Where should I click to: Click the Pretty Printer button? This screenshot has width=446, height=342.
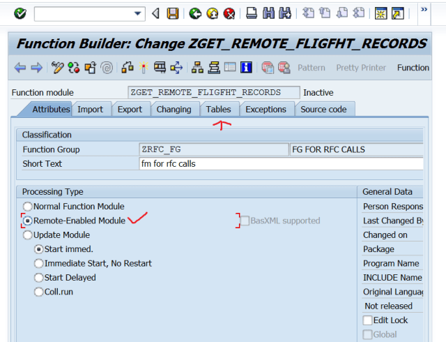(x=361, y=68)
